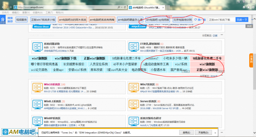Open the Win10系统区 orange monitor icon
Viewport: 256px width, 137px height.
[37, 87]
